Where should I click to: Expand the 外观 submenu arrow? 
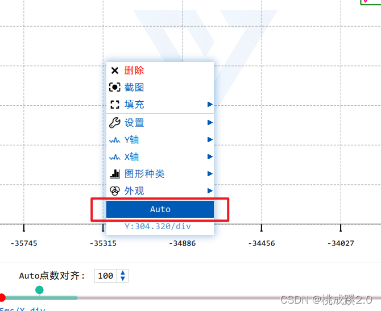[210, 190]
